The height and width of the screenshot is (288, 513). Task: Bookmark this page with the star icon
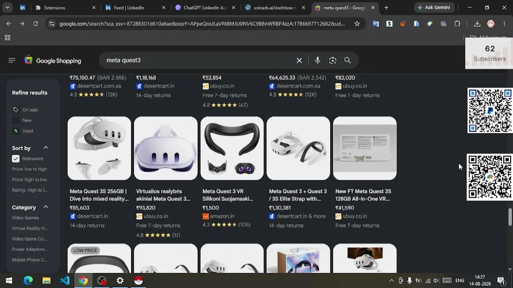coord(357,24)
